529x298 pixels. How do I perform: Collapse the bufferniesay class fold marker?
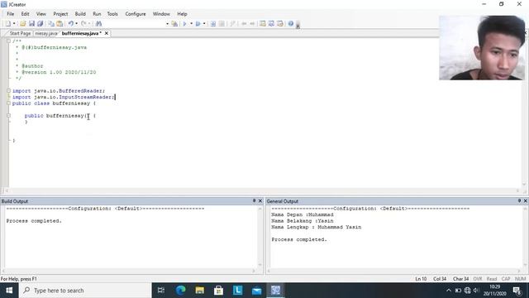point(8,103)
